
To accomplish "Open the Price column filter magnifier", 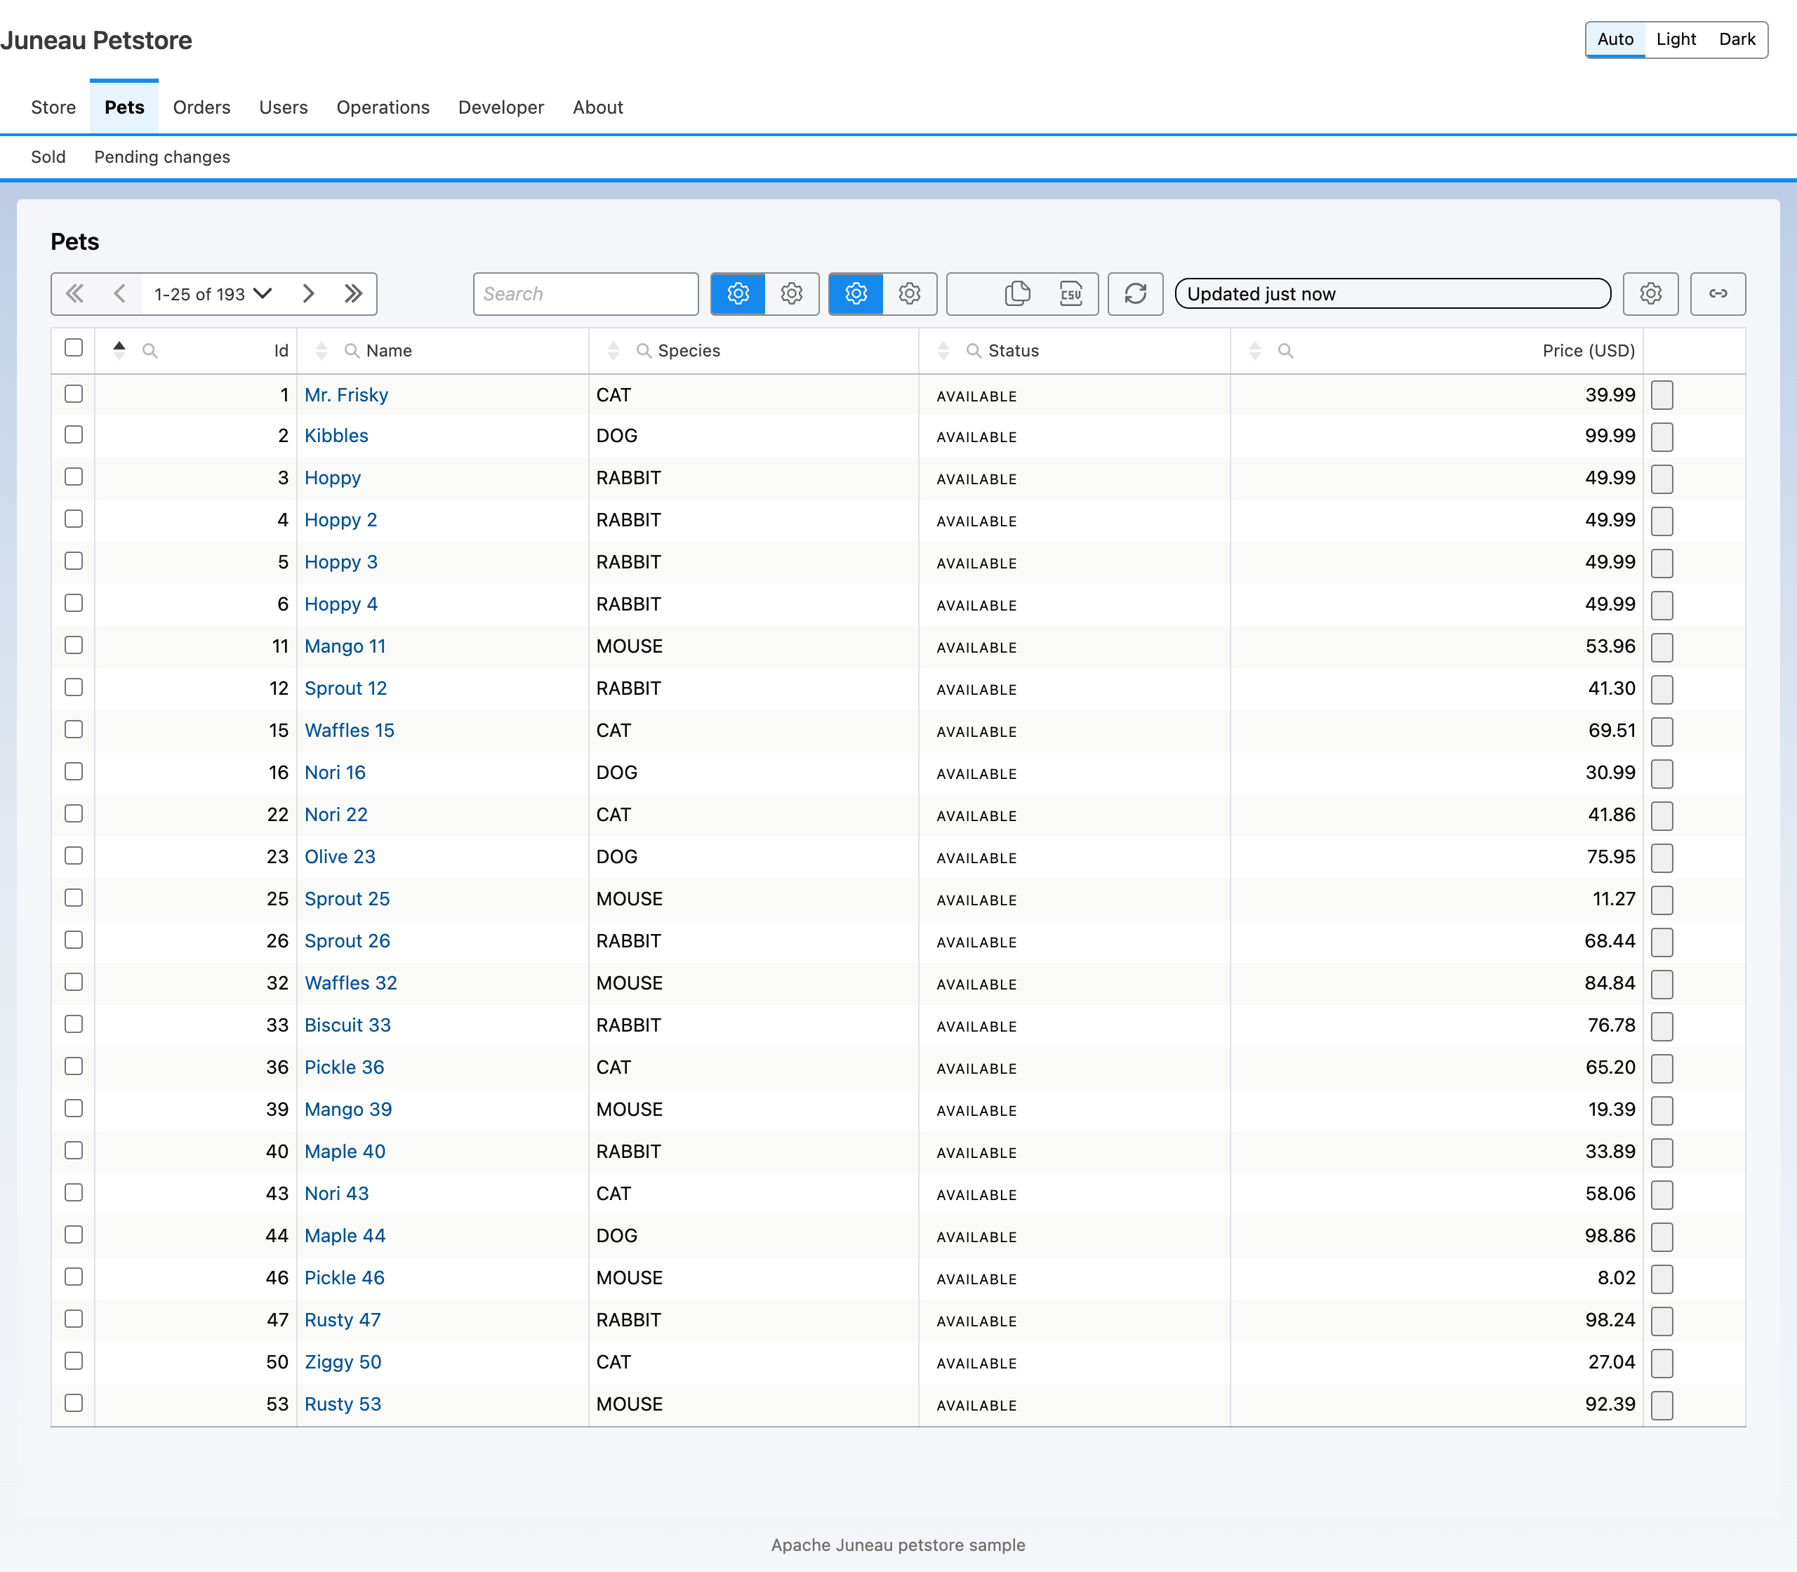I will tap(1285, 351).
